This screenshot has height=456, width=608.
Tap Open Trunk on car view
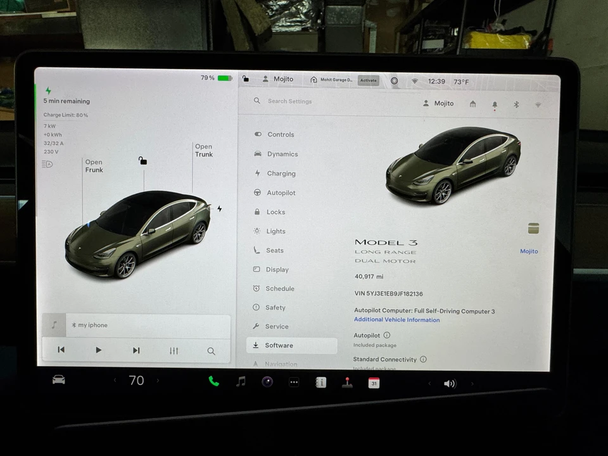(x=204, y=151)
